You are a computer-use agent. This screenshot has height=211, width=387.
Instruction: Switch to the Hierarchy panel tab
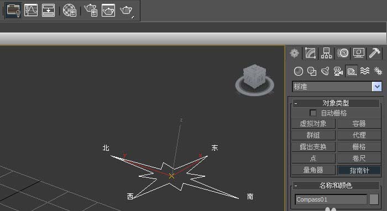[x=326, y=53]
